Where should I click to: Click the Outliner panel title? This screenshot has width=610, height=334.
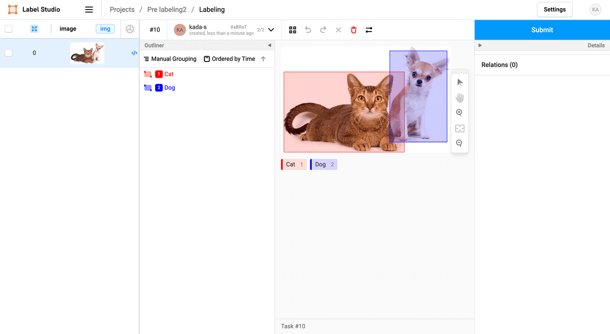tap(155, 45)
